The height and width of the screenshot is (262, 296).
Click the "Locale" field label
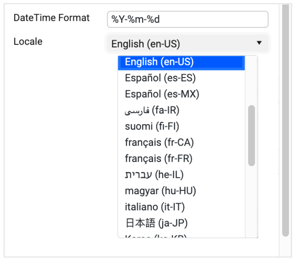28,42
